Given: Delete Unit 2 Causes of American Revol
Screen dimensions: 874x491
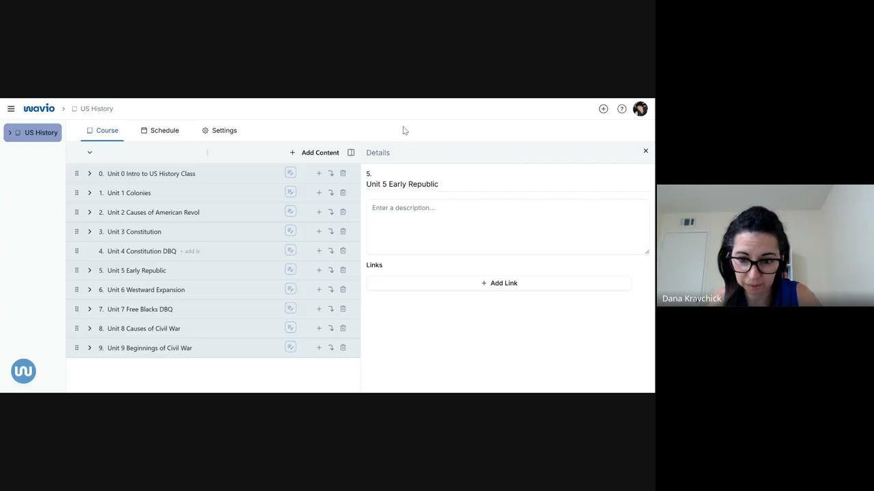Looking at the screenshot, I should [x=343, y=212].
